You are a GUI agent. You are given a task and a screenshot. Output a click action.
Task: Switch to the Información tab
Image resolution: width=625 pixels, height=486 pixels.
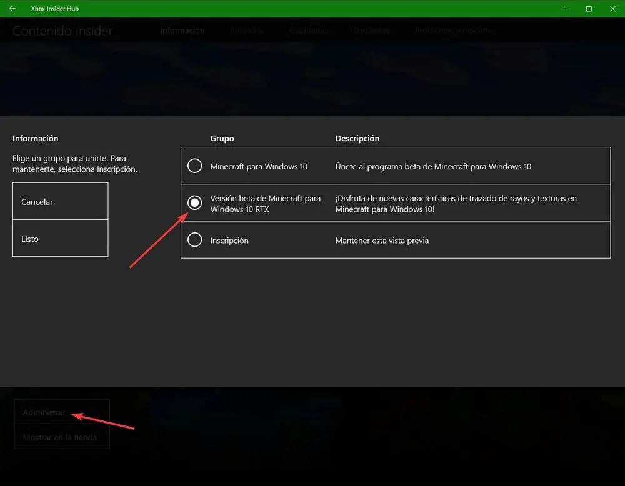(x=182, y=31)
